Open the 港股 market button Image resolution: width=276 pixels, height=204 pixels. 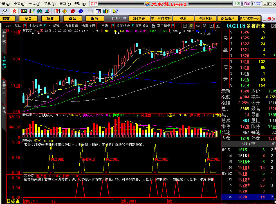click(183, 19)
